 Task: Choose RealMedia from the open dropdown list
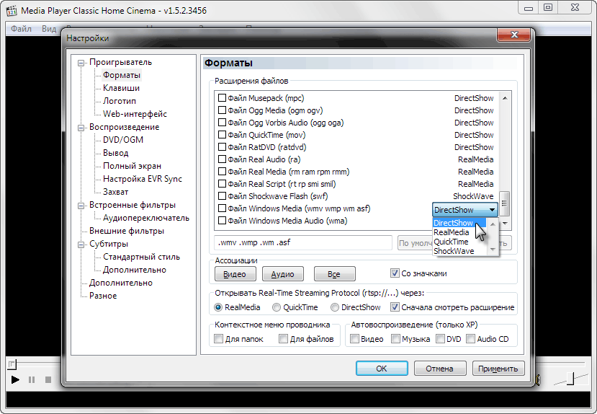click(452, 233)
